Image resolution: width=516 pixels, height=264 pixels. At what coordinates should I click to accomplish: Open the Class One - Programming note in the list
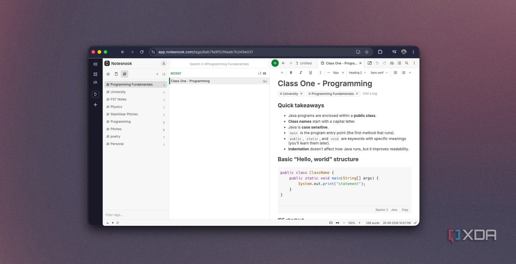pyautogui.click(x=219, y=81)
